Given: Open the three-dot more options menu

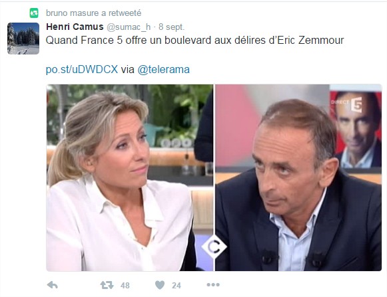Looking at the screenshot, I should 213,285.
